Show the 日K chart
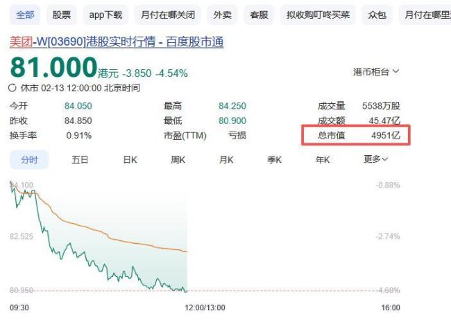The height and width of the screenshot is (320, 451). pos(130,159)
